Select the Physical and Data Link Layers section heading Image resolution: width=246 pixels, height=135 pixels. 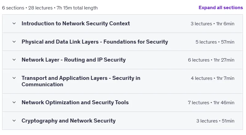click(x=95, y=42)
